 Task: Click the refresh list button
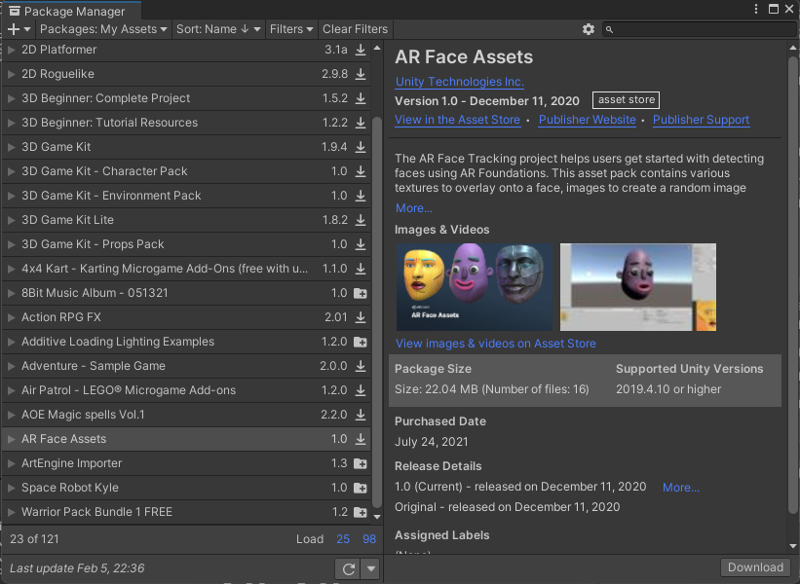[x=348, y=568]
